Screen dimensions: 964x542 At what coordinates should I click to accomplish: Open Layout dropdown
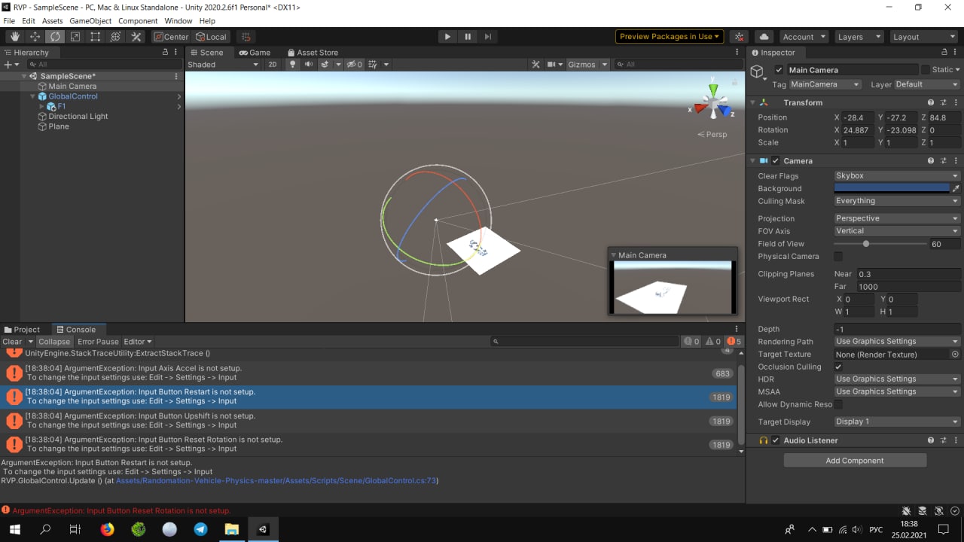click(924, 37)
